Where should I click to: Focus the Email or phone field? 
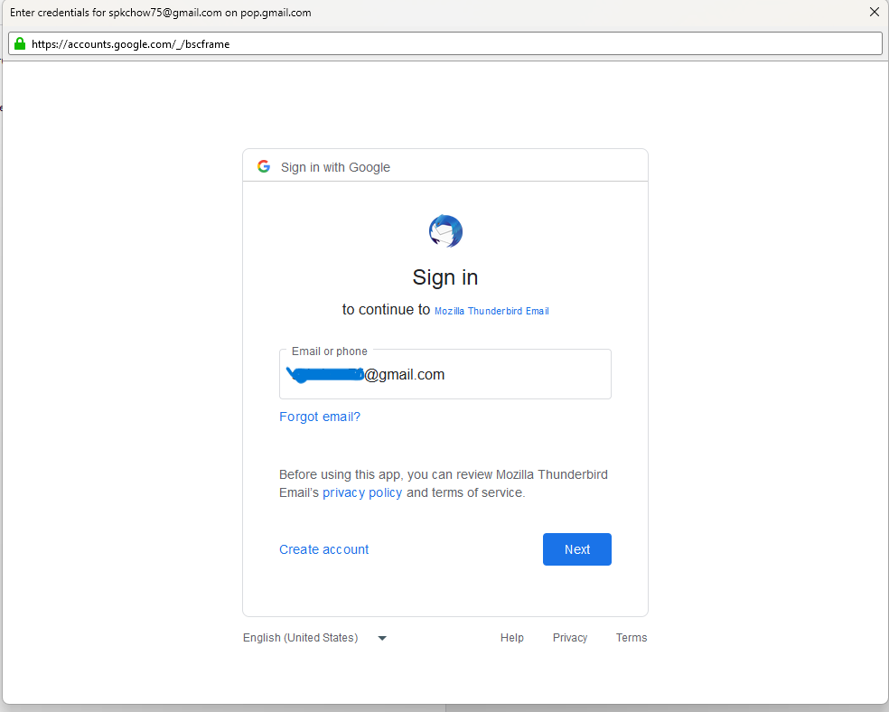(x=445, y=374)
